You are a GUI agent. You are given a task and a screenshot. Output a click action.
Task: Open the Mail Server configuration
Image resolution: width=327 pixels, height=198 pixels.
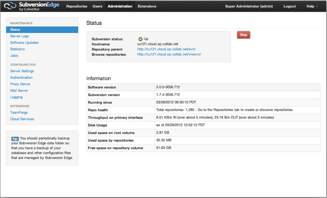pyautogui.click(x=19, y=90)
